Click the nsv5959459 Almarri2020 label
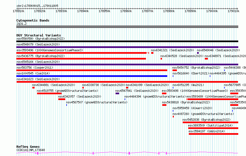Viewport: 246px width, 156px height. (x=192, y=108)
